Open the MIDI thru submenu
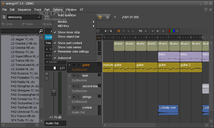Image resolution: width=214 pixels, height=128 pixels. 74,26
